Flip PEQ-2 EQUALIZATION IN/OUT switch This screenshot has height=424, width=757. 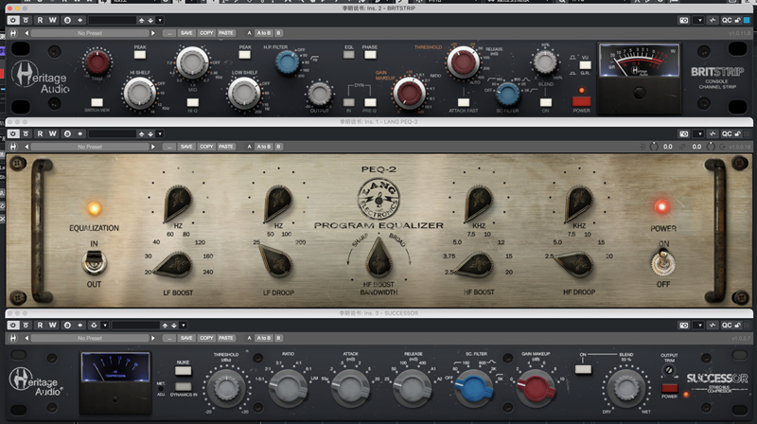click(94, 262)
